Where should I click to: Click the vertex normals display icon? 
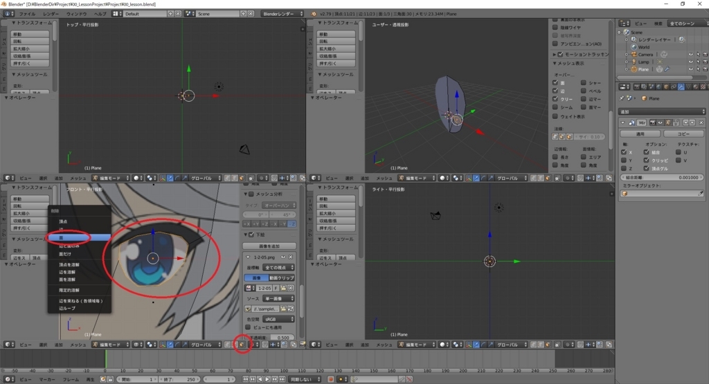pyautogui.click(x=555, y=136)
